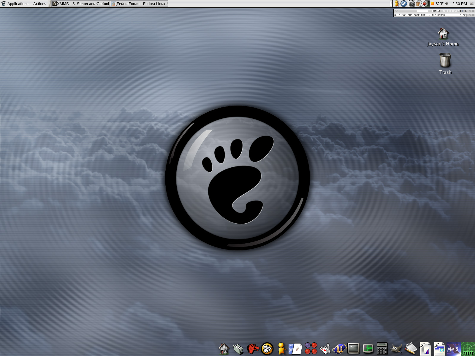Click the Simon and Garfunkel The Boxer playlist entry
This screenshot has height=356, width=475.
pos(430,15)
